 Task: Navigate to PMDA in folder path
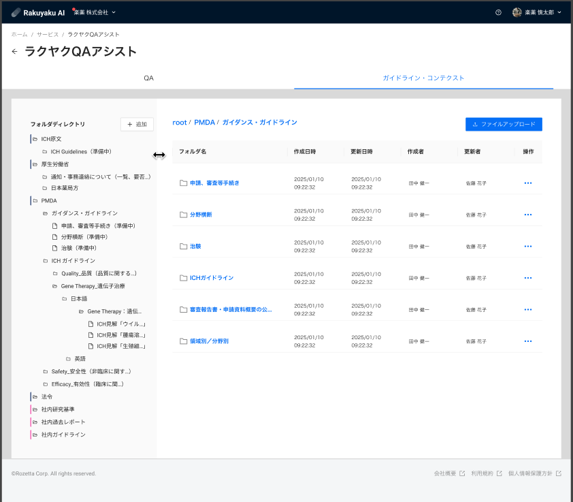(204, 123)
